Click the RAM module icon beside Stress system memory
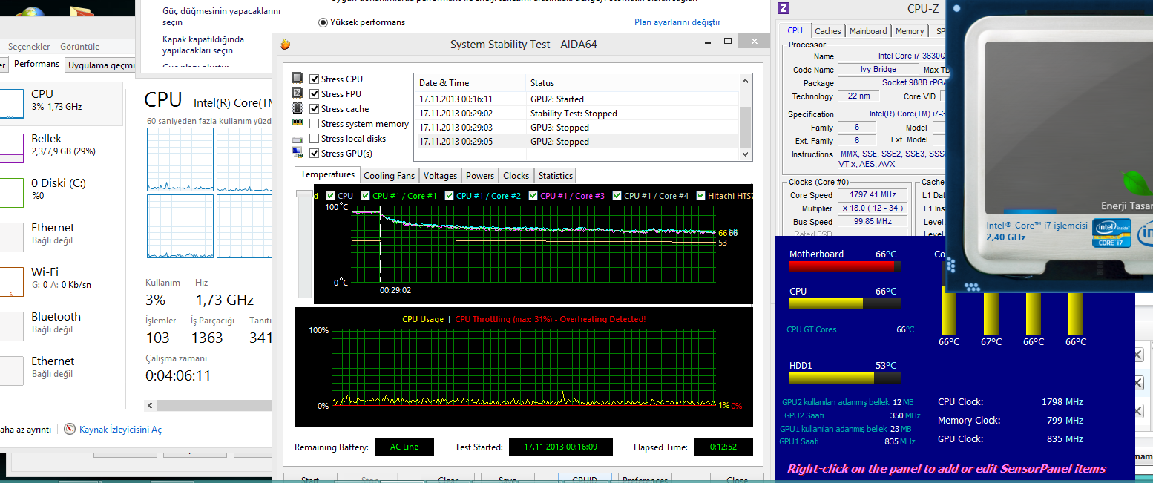 (x=298, y=123)
